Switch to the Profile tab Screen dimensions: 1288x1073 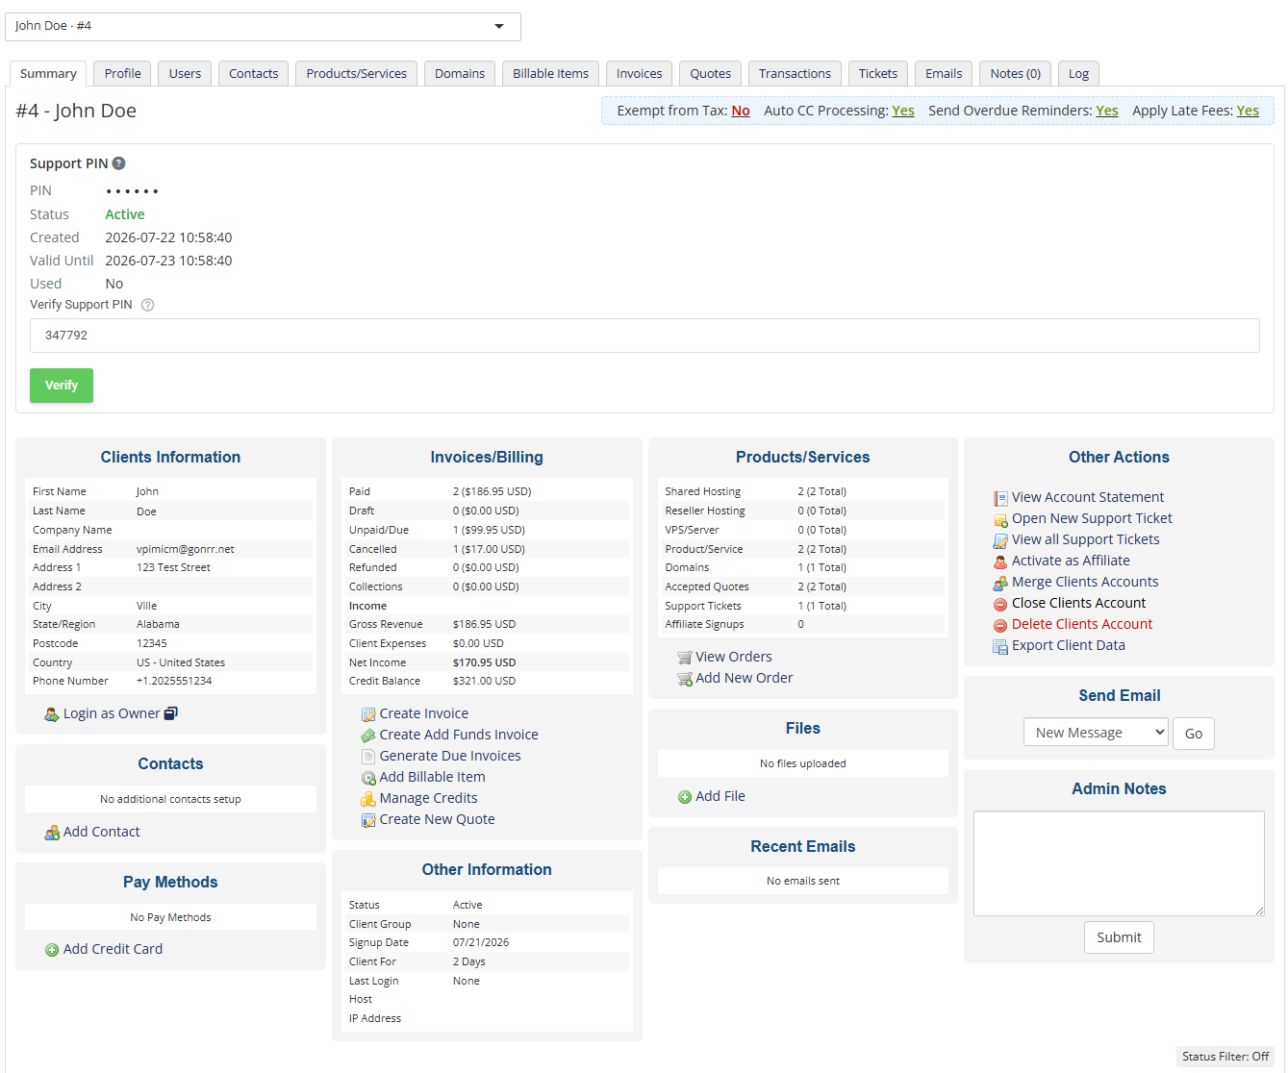[x=122, y=73]
